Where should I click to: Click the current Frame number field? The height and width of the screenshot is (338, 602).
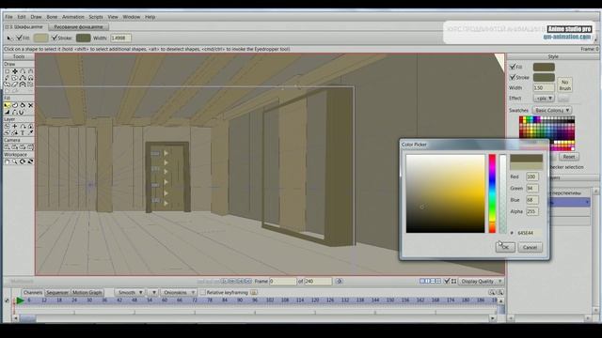282,282
